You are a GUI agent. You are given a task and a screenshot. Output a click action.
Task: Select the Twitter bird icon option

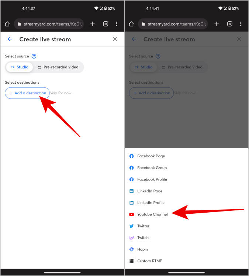[x=131, y=226]
